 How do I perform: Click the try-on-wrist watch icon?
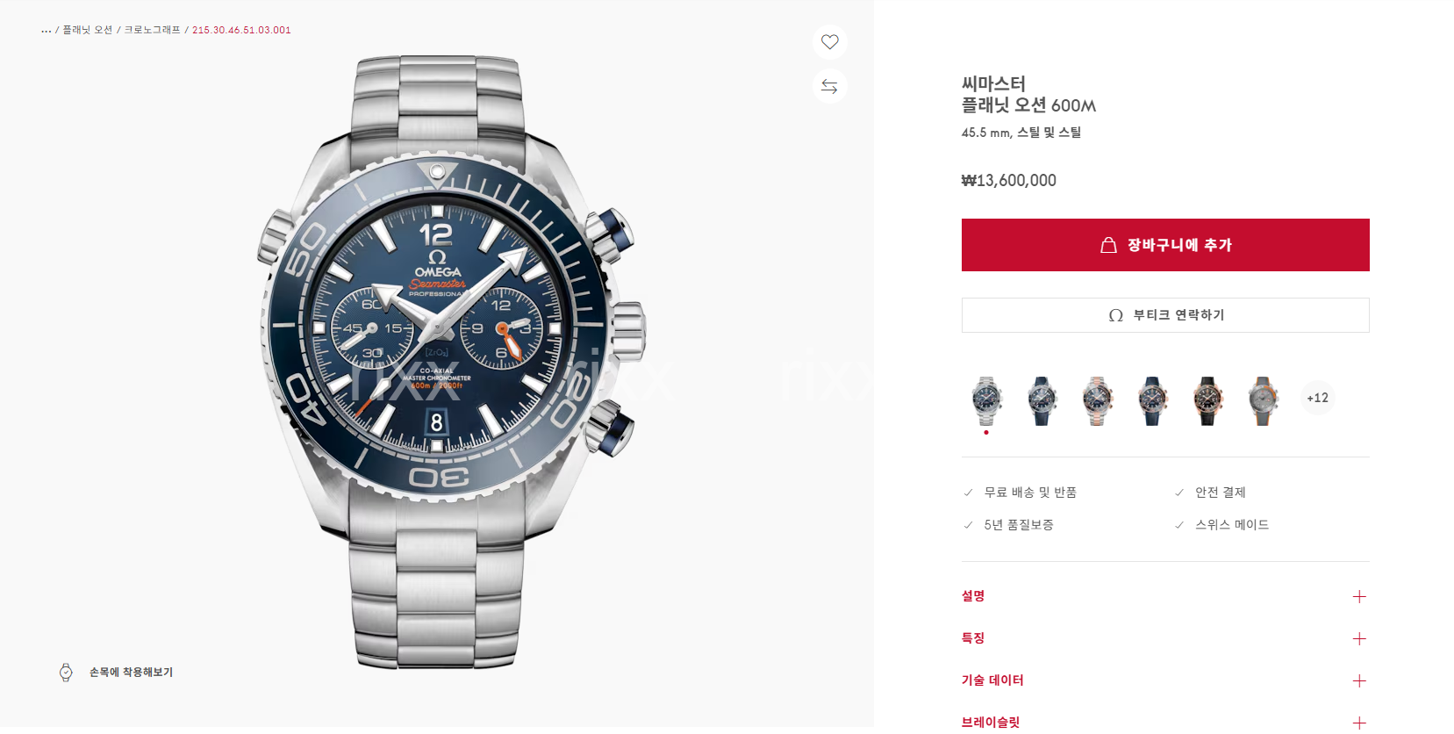tap(66, 673)
